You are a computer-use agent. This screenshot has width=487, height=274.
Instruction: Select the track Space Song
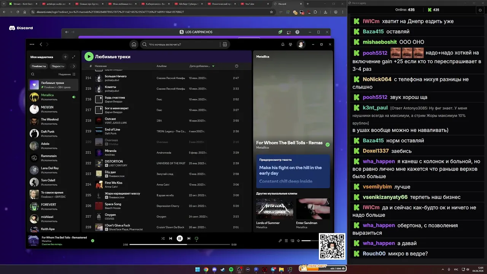tap(166, 205)
